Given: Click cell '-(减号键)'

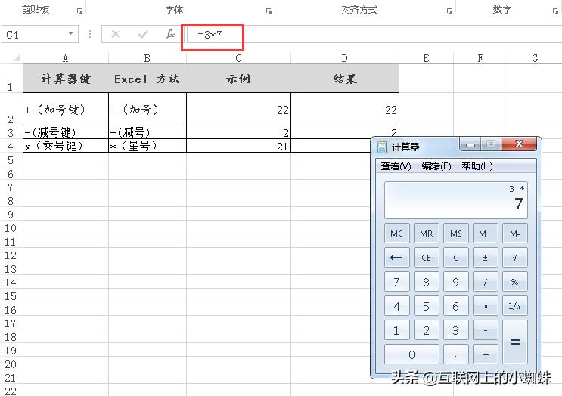Looking at the screenshot, I should pyautogui.click(x=66, y=132).
